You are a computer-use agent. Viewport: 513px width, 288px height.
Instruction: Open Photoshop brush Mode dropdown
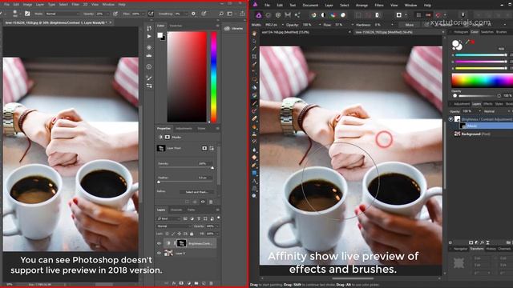[63, 14]
